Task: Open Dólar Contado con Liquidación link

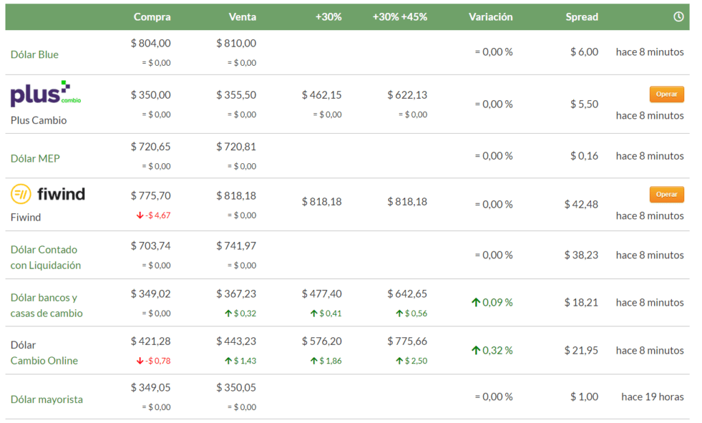Action: (45, 257)
